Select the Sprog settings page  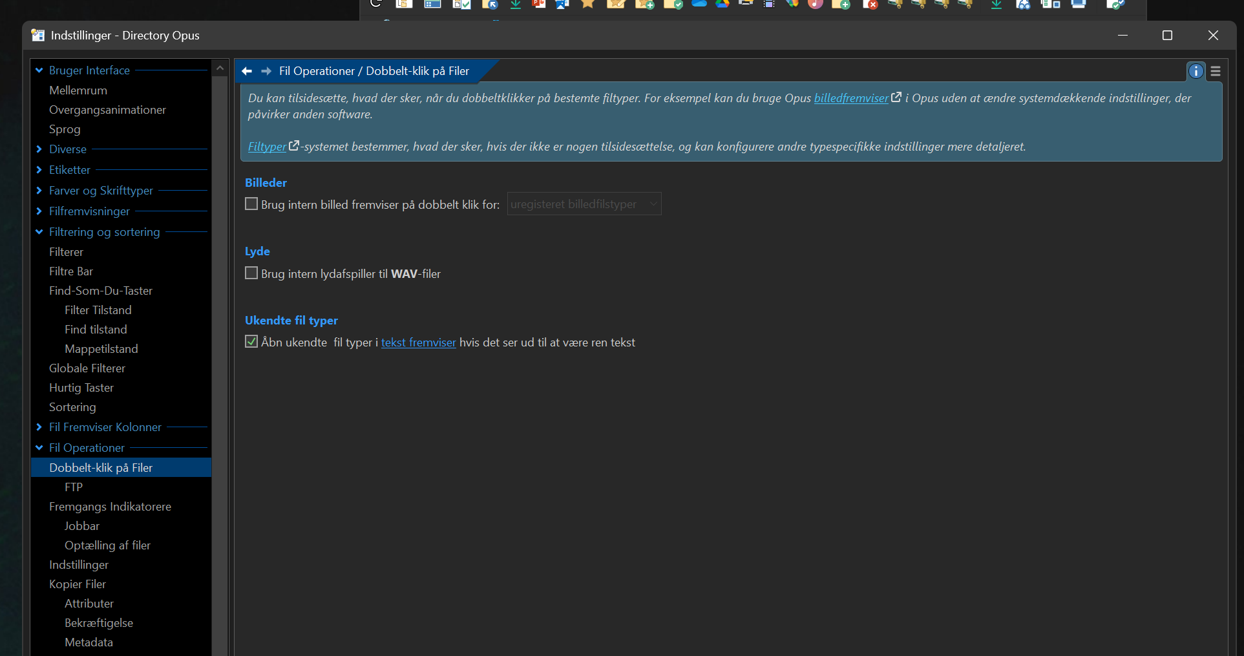coord(65,129)
